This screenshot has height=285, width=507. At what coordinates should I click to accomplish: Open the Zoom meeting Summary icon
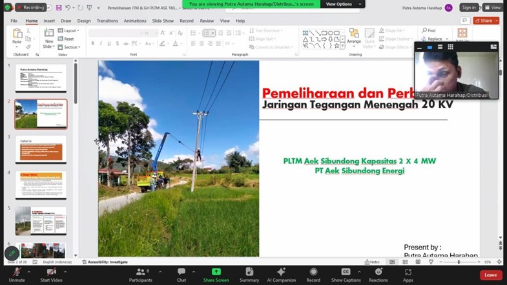[x=249, y=271]
